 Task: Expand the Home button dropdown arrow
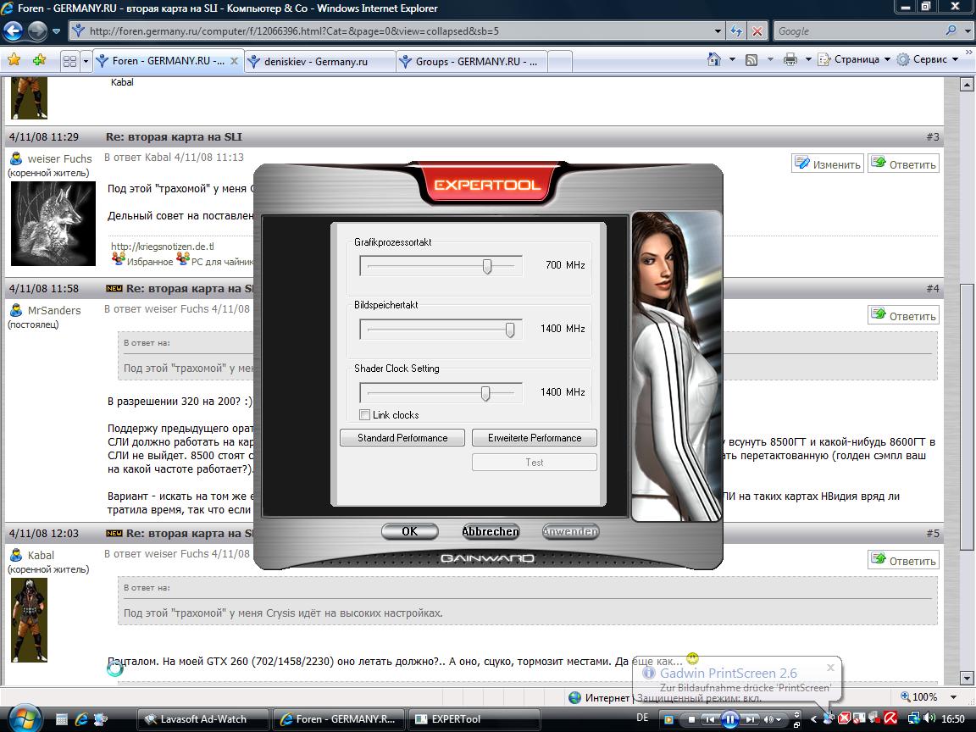click(x=732, y=60)
